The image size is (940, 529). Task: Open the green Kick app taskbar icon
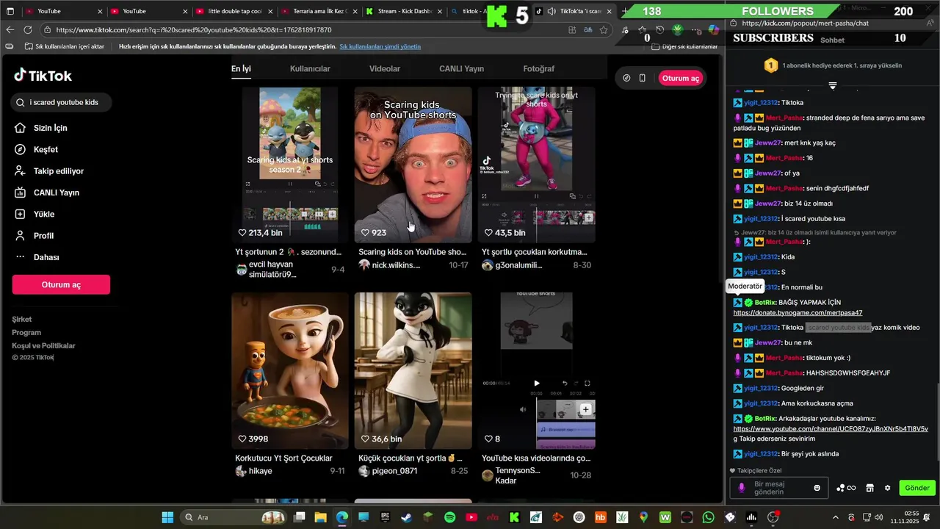coord(514,517)
